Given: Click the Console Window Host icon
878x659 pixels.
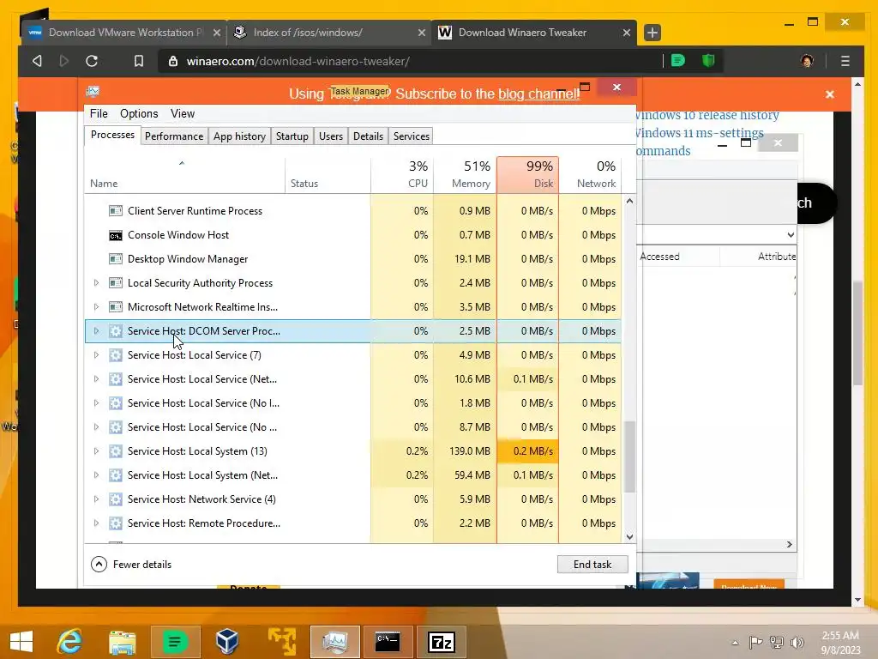Looking at the screenshot, I should tap(116, 235).
